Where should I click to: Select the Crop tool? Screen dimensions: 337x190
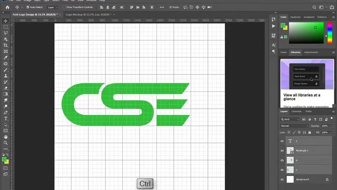click(6, 45)
